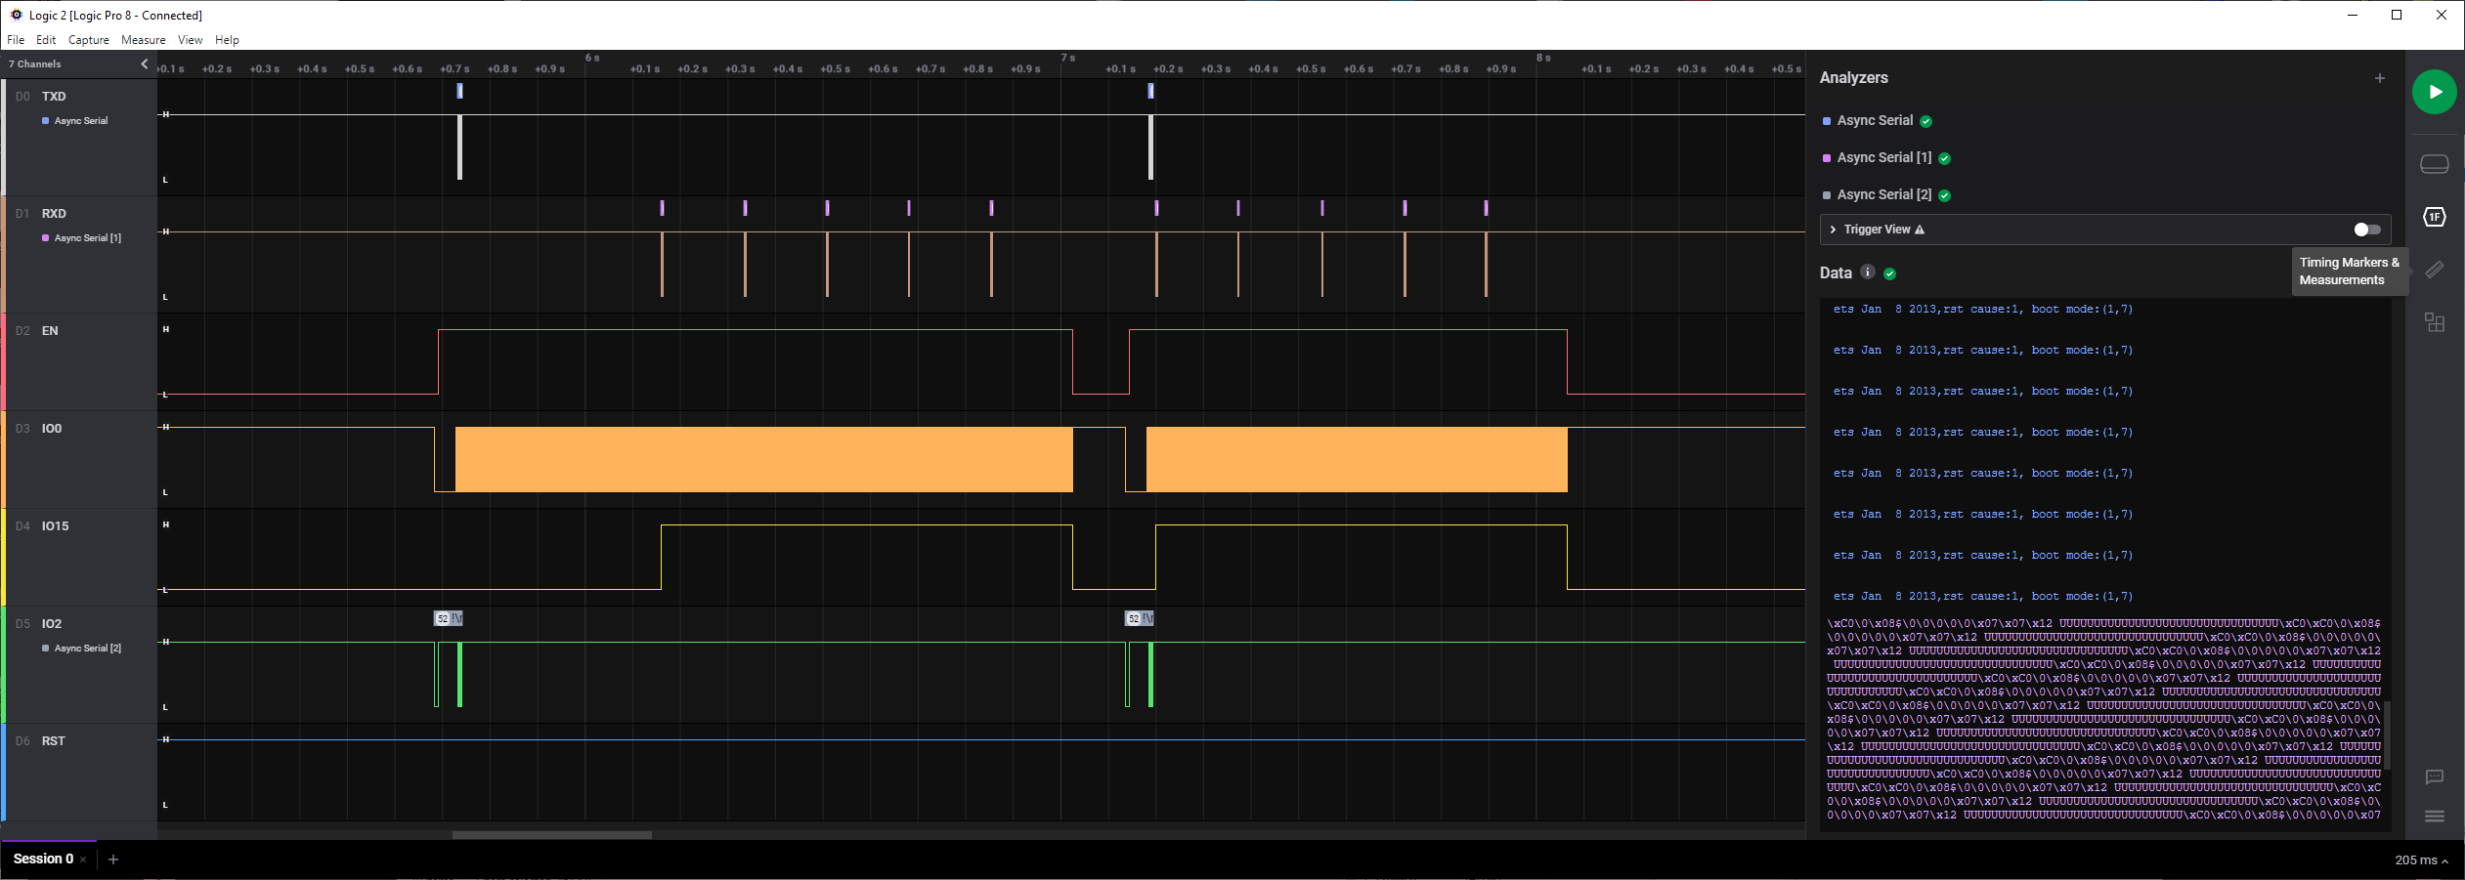Start a new capture with the green play button
Screen dimensions: 2465x880
(x=2434, y=92)
